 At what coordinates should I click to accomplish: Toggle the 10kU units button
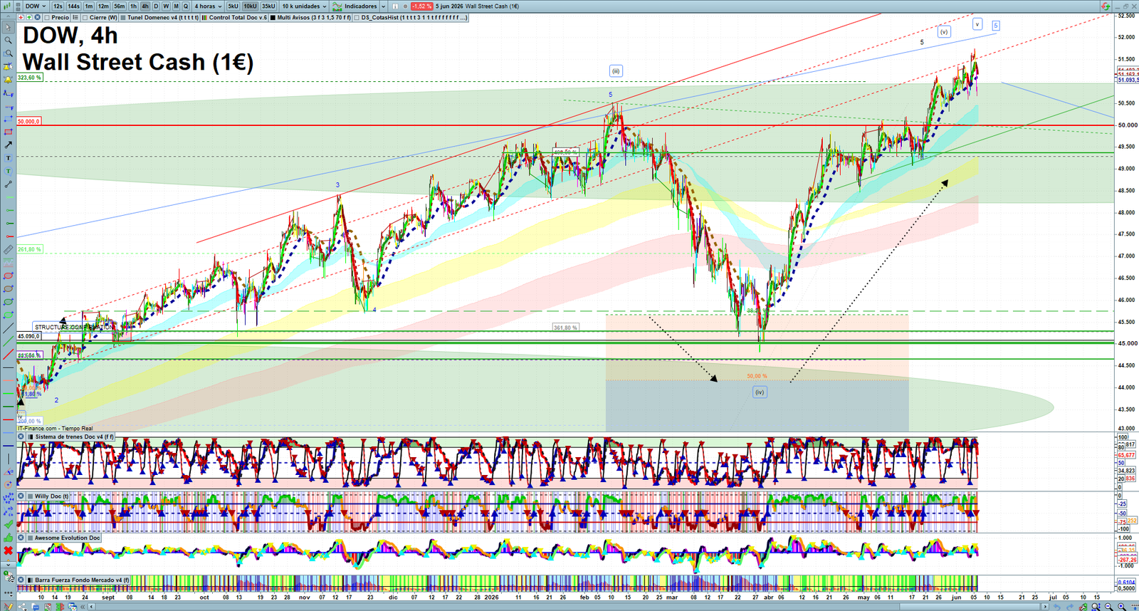click(x=250, y=6)
